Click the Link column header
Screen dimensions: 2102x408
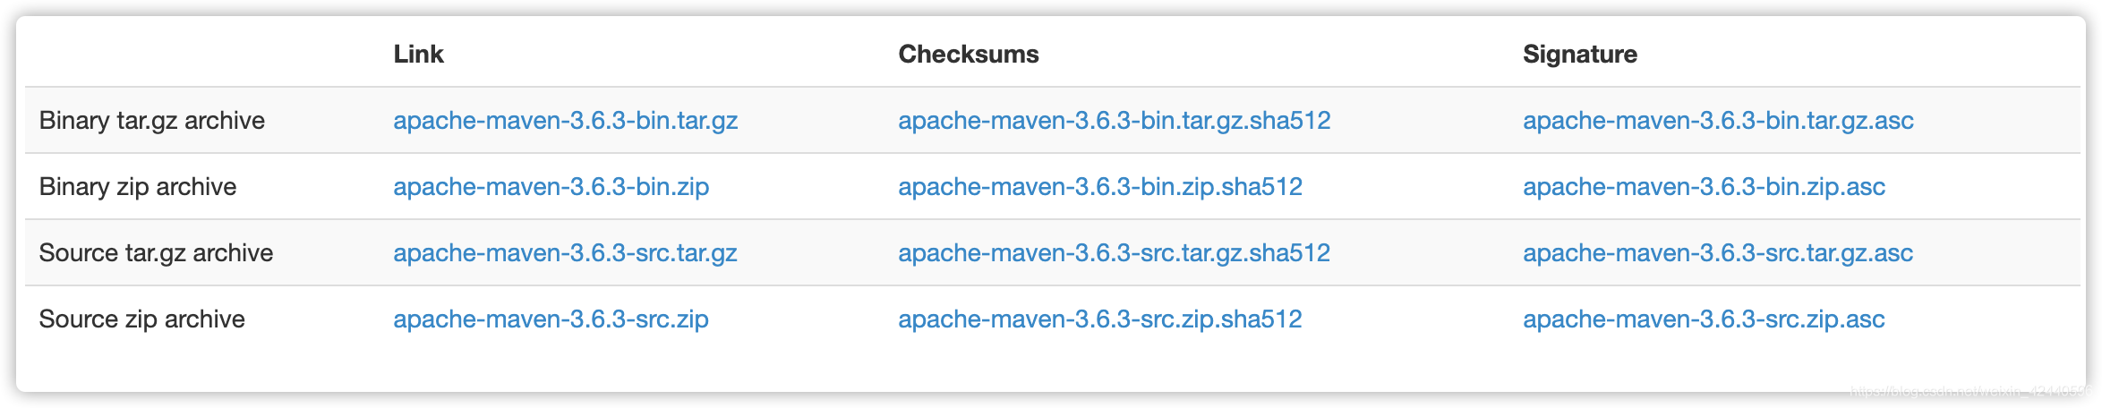point(419,55)
